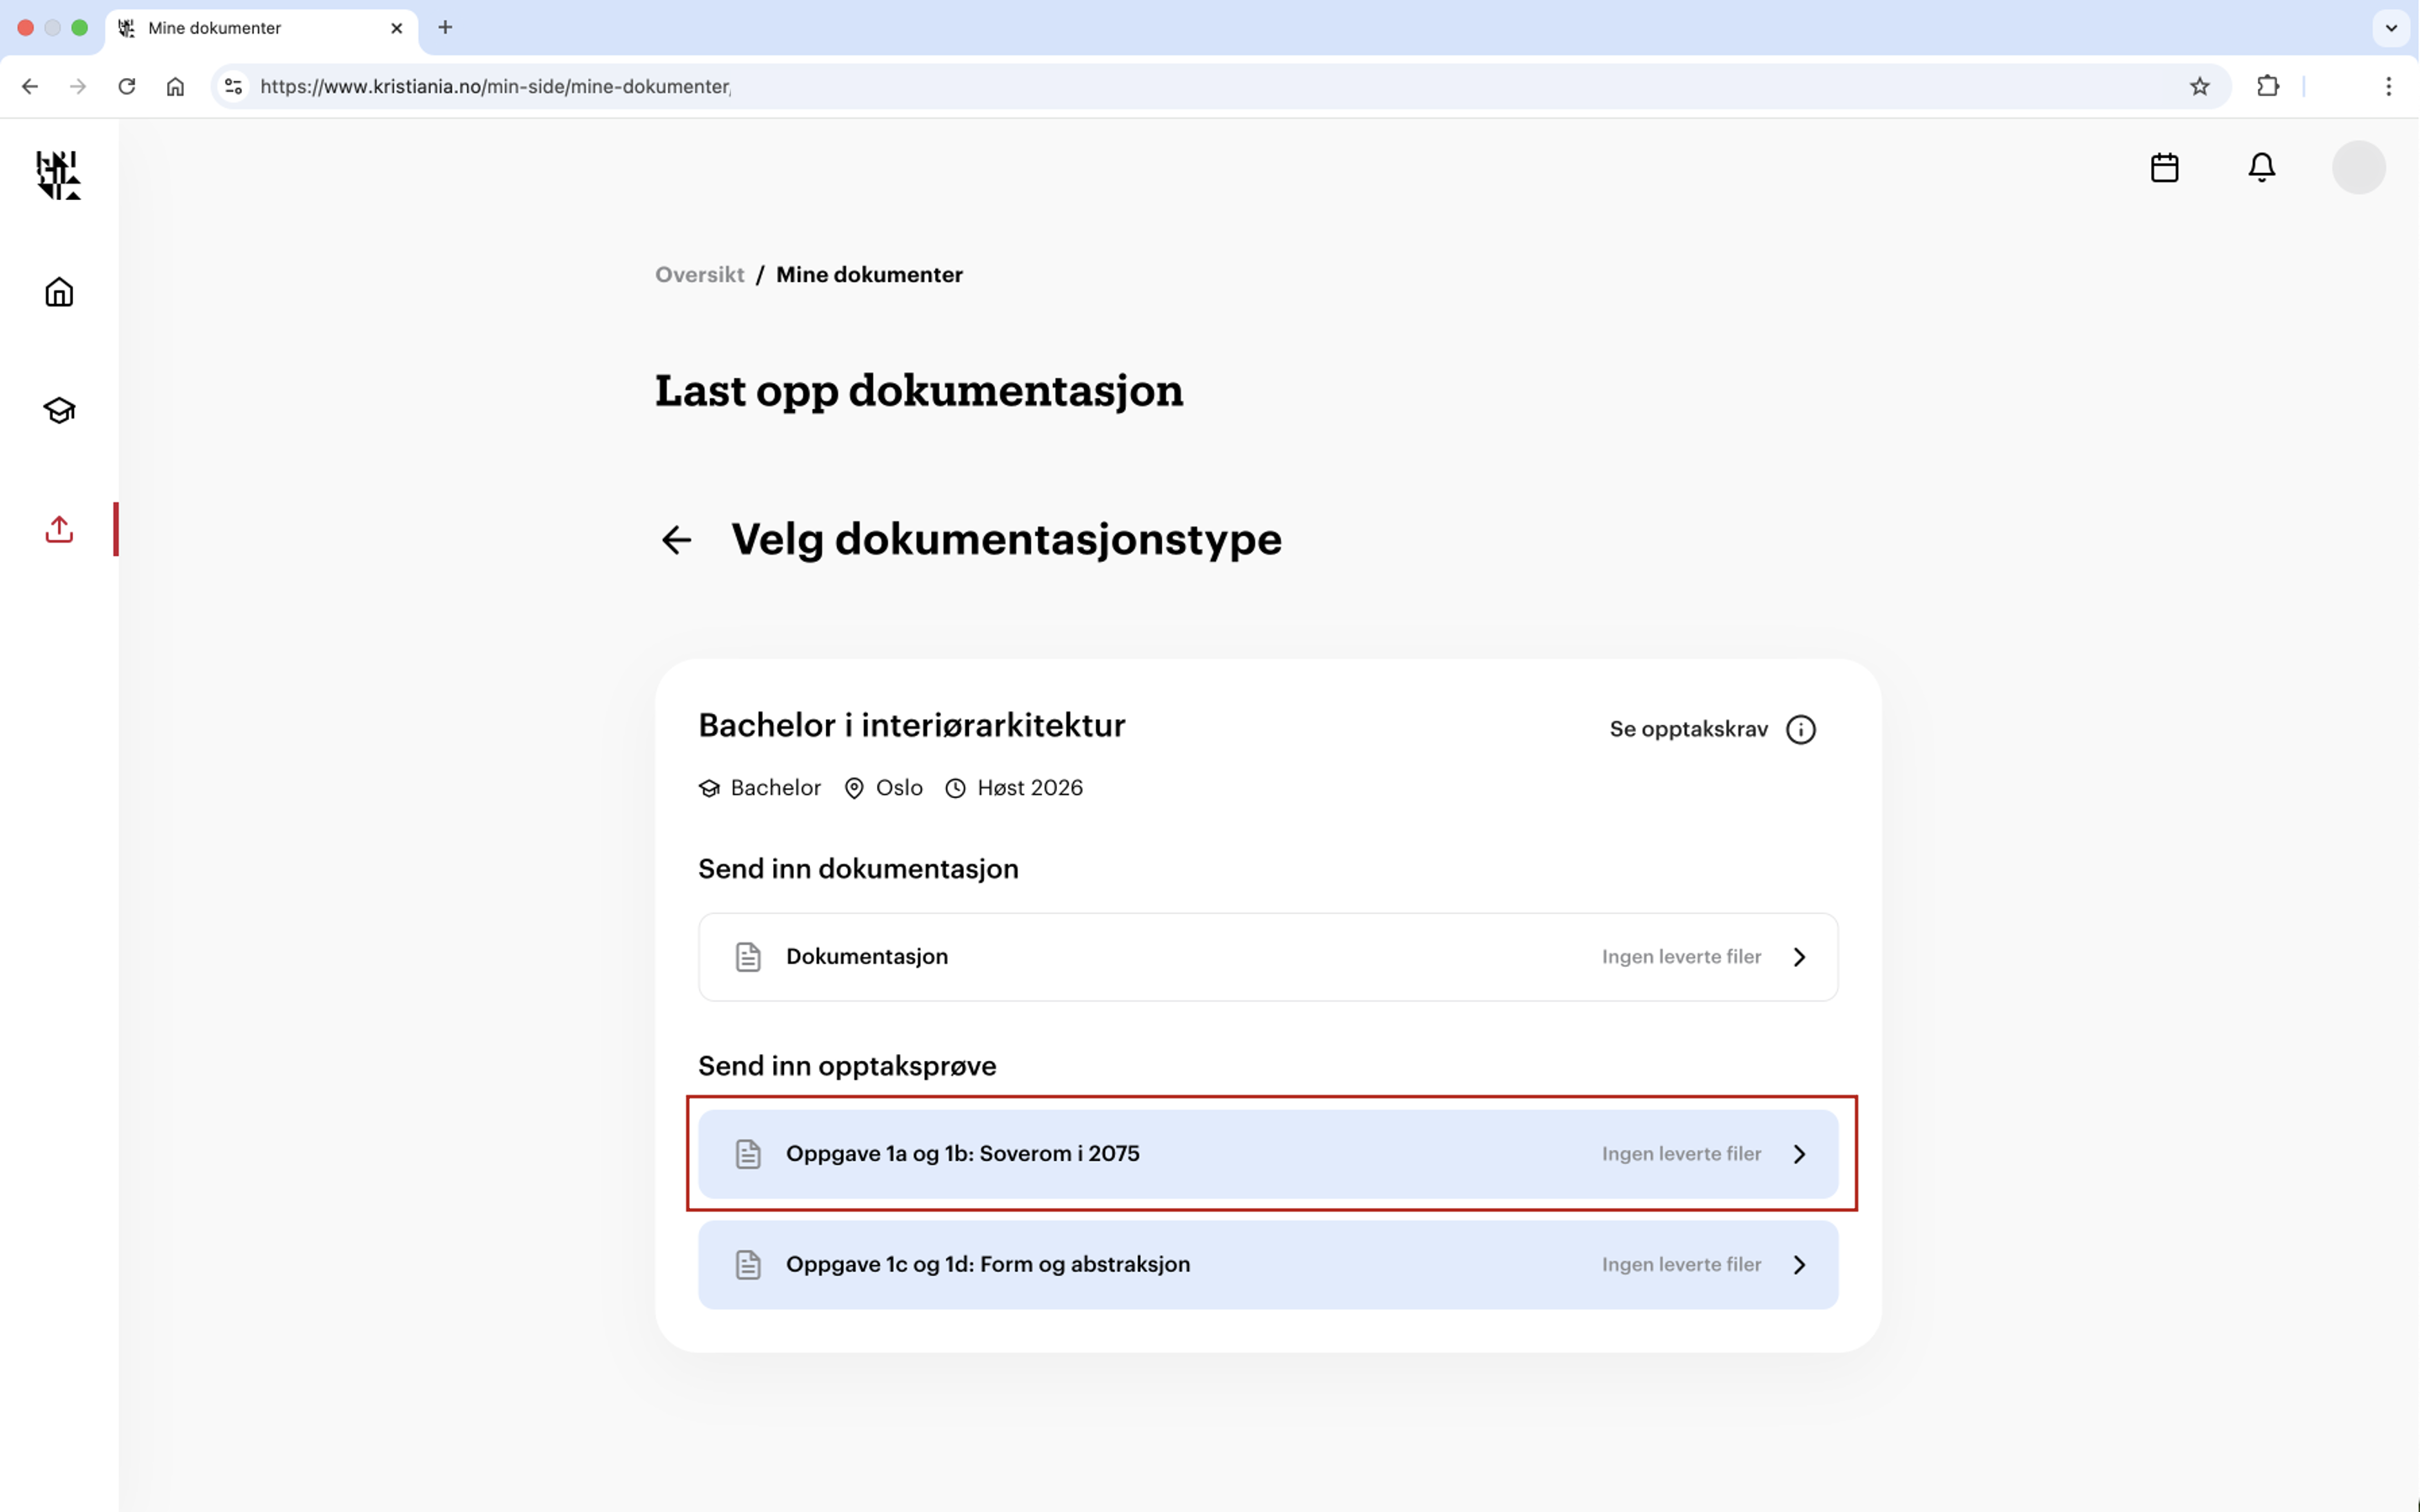This screenshot has height=1512, width=2420.
Task: Open the Chrome three-dot menu
Action: (x=2390, y=87)
